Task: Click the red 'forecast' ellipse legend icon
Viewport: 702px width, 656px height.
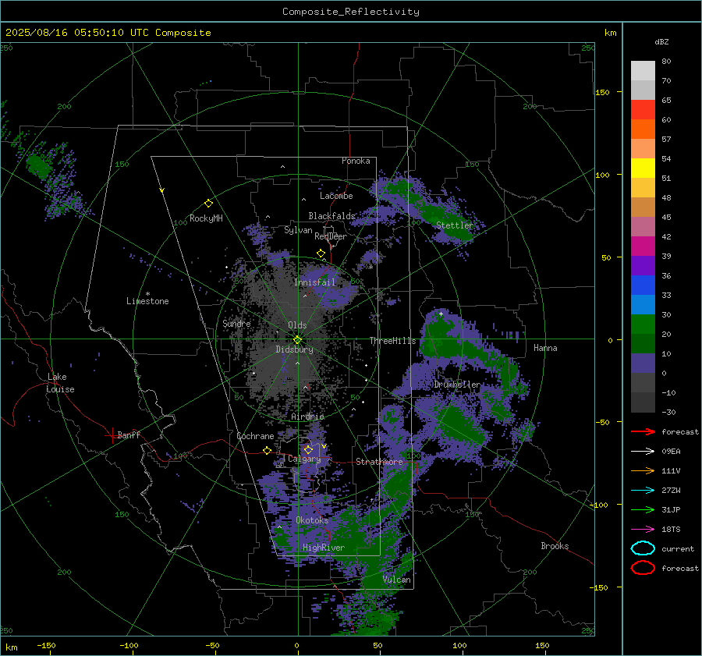Action: pyautogui.click(x=643, y=568)
